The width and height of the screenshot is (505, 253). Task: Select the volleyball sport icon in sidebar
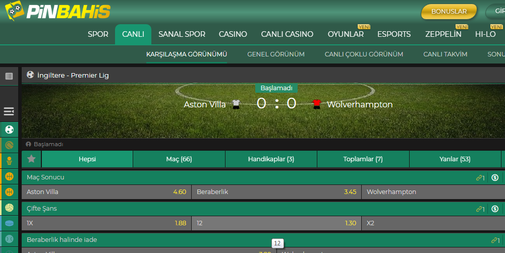pos(10,208)
